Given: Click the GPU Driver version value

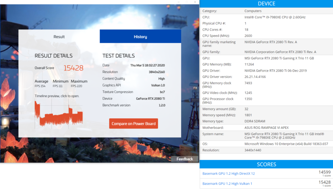Looking at the screenshot, I should tap(255, 77).
